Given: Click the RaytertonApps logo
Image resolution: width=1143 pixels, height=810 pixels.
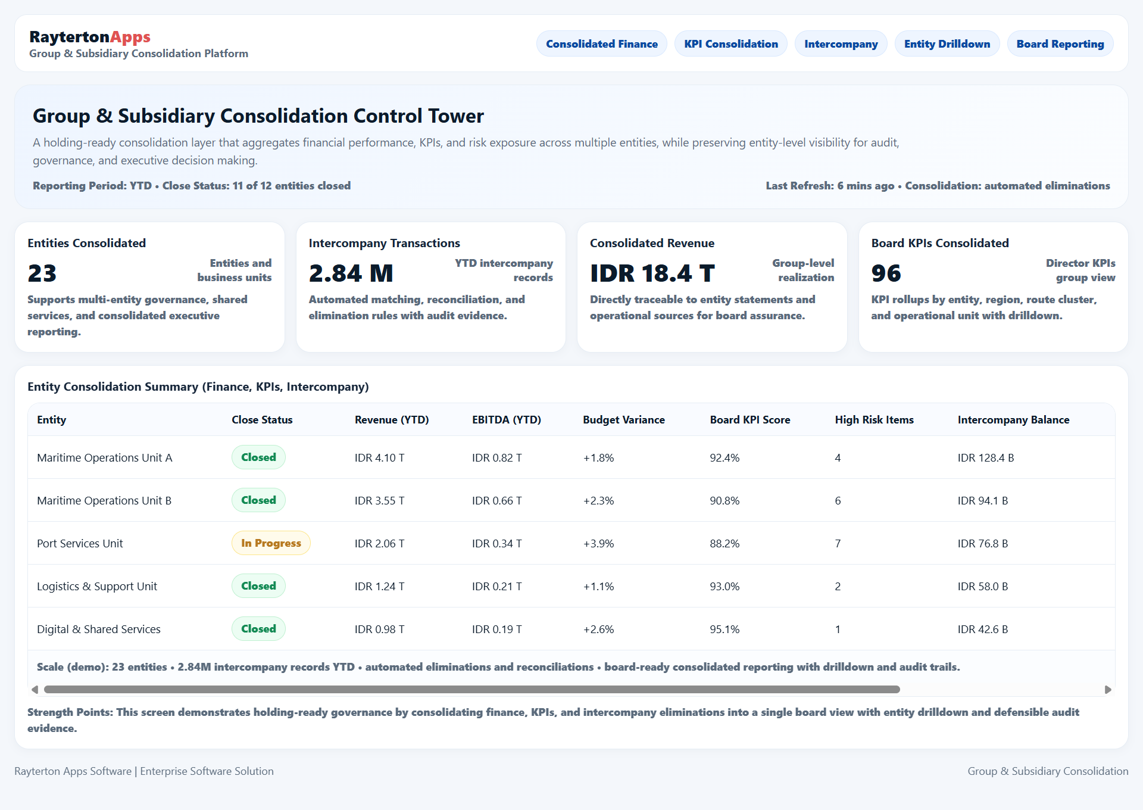Looking at the screenshot, I should [x=90, y=37].
